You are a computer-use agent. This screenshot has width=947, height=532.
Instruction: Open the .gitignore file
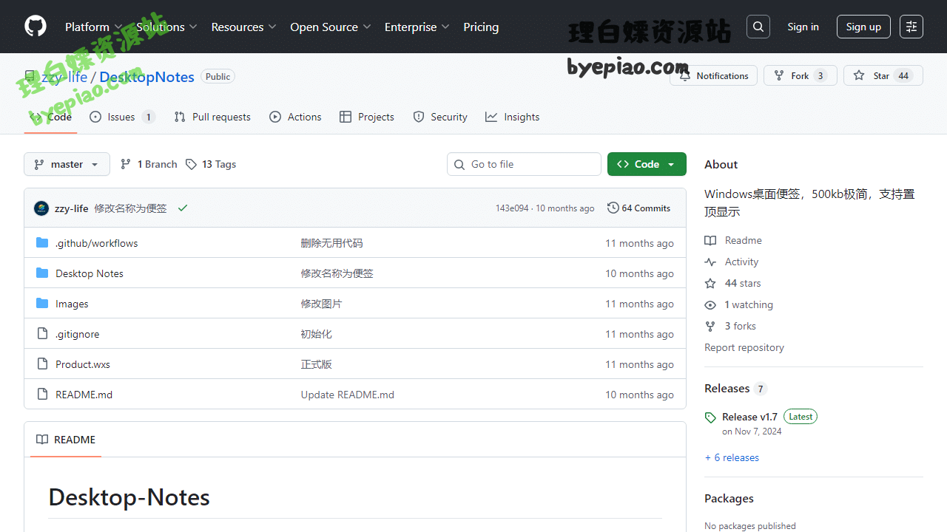77,334
